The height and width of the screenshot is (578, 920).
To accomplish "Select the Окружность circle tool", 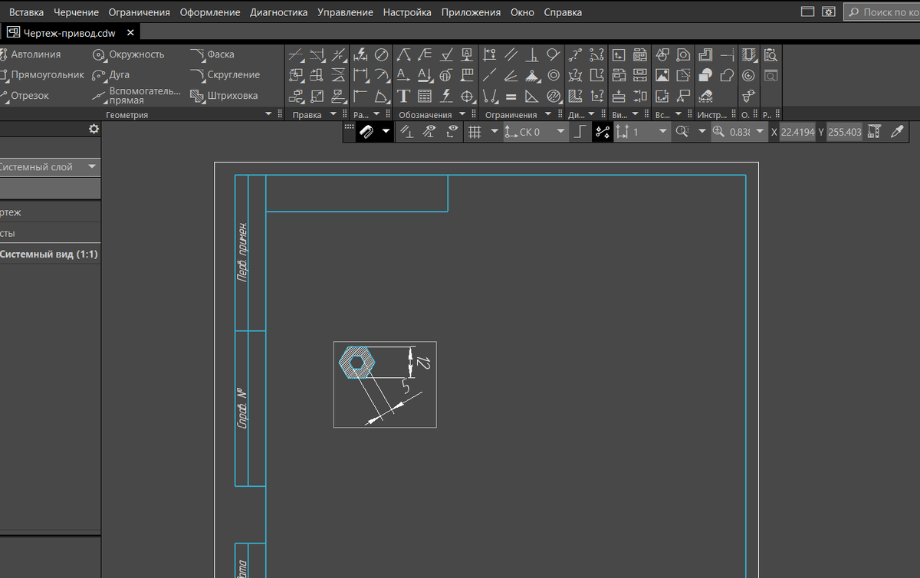I will (128, 54).
